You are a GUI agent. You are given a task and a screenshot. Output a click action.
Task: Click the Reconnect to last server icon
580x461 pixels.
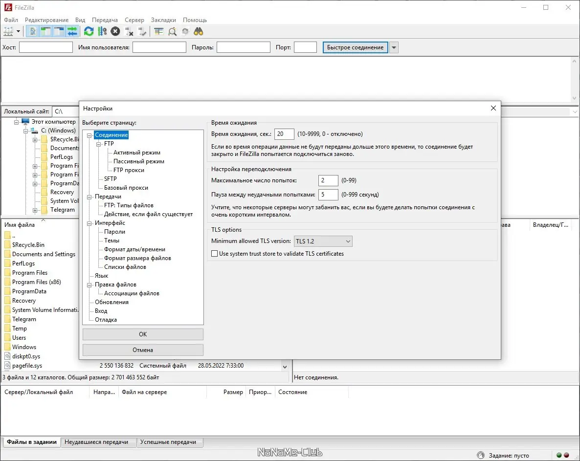pos(142,31)
